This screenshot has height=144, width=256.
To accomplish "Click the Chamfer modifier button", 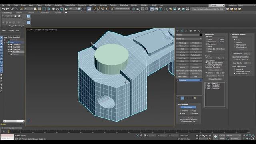I will 182,55.
